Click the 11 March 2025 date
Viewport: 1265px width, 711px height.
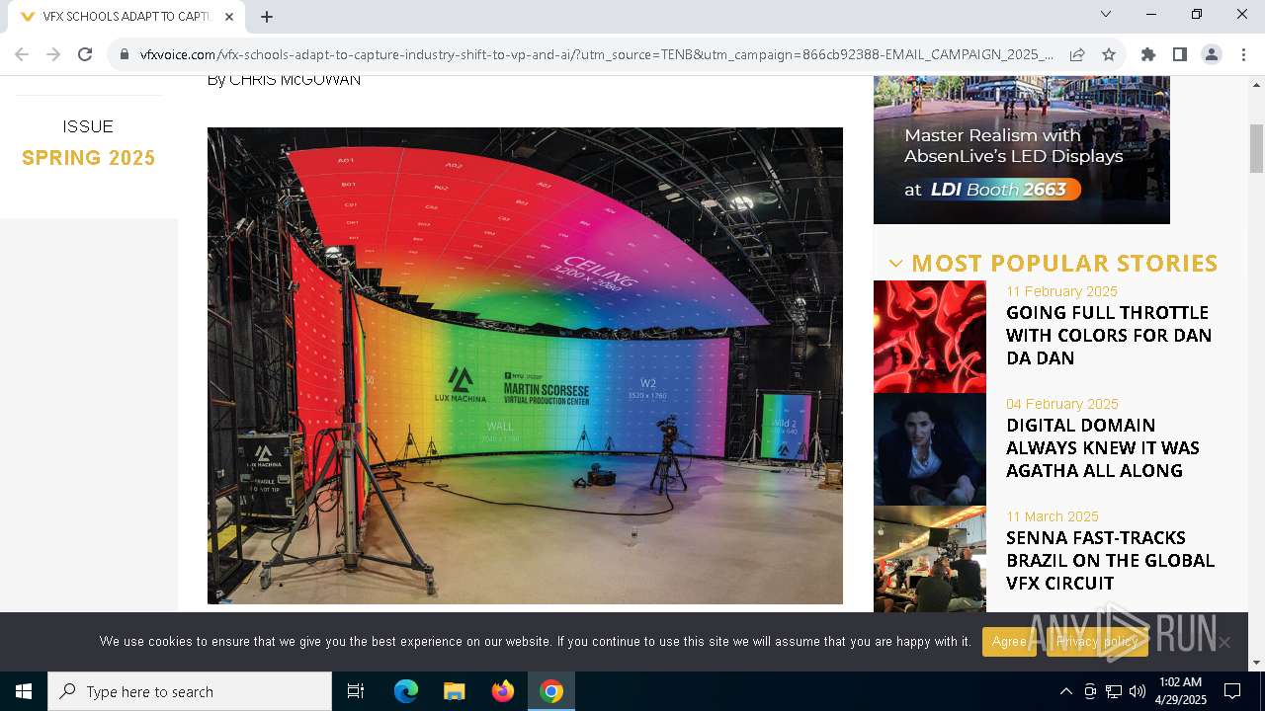point(1053,516)
